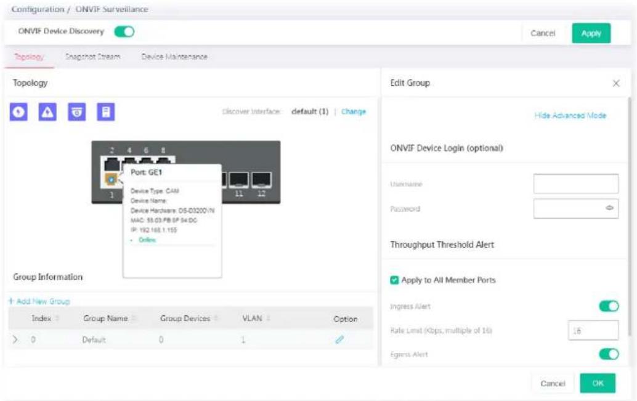Show password with the eye icon

(609, 208)
